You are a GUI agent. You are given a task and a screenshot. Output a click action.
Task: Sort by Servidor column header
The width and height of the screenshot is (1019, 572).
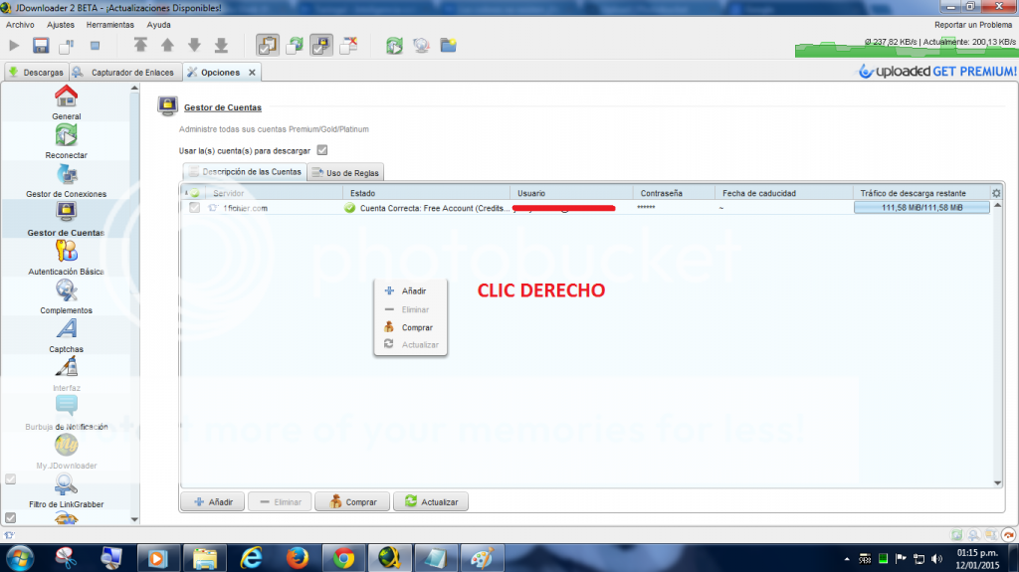point(274,193)
